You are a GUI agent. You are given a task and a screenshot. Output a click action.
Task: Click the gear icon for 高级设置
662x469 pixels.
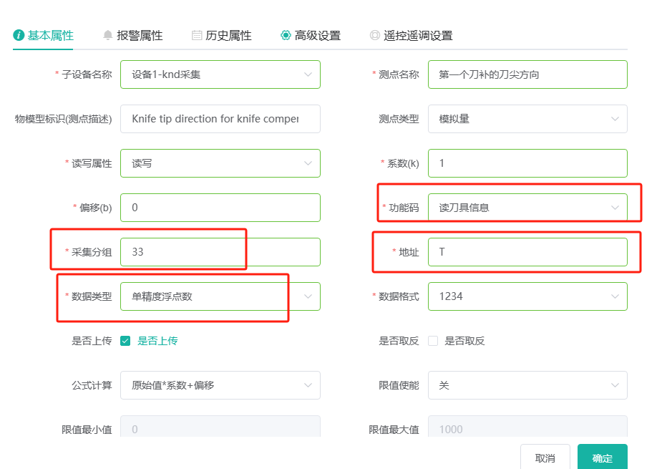[286, 36]
